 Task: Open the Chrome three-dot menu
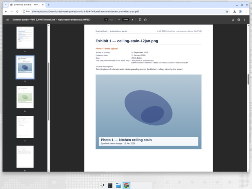click(246, 12)
